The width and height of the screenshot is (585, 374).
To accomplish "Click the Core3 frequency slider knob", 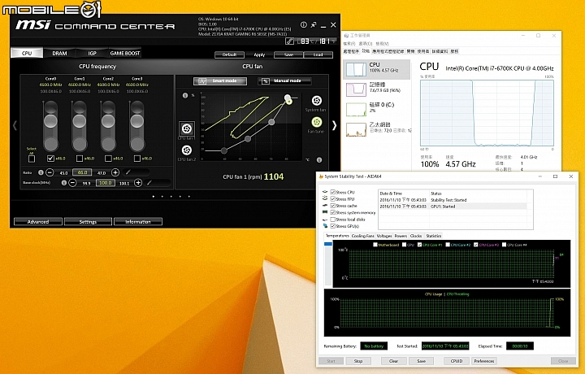I will tap(137, 121).
